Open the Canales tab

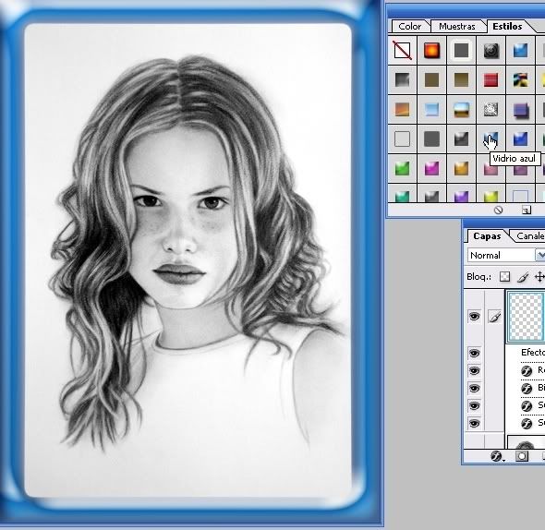point(529,236)
